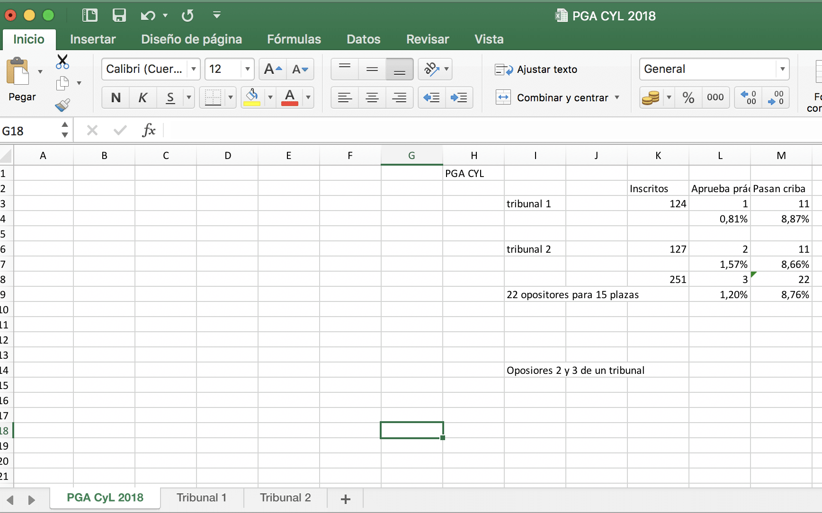Switch to the Tribunal 2 sheet

click(x=286, y=498)
